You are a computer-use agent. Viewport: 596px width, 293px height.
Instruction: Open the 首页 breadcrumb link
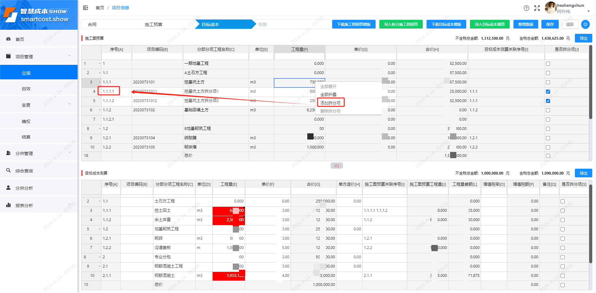pos(100,8)
